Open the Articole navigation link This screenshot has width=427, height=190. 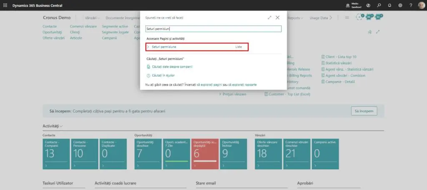[x=76, y=38]
